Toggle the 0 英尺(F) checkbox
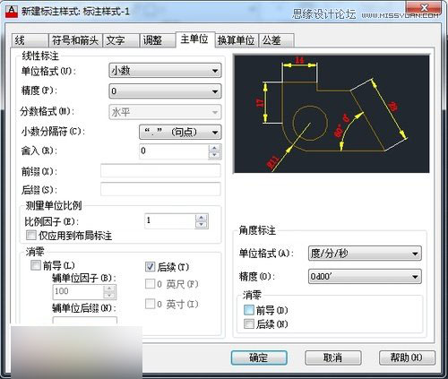The width and height of the screenshot is (448, 379). point(150,284)
